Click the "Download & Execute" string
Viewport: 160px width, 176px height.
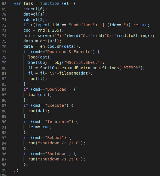pos(69,52)
